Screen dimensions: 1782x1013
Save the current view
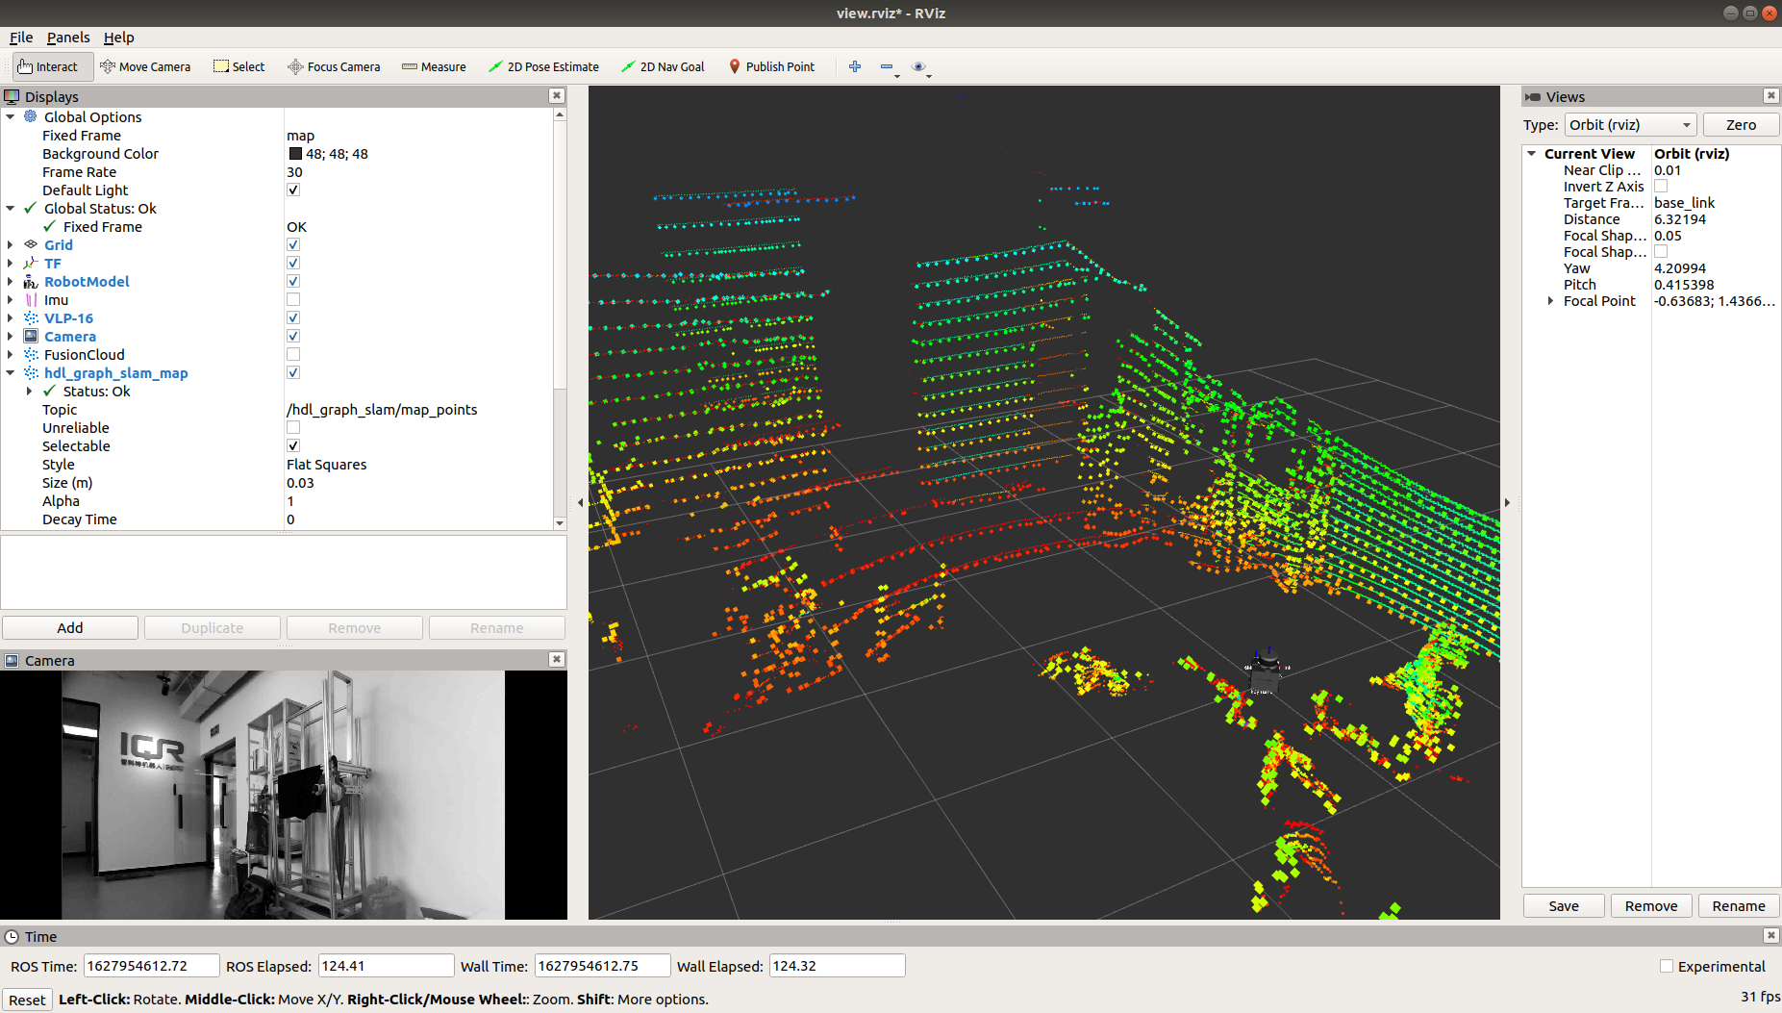click(1564, 905)
